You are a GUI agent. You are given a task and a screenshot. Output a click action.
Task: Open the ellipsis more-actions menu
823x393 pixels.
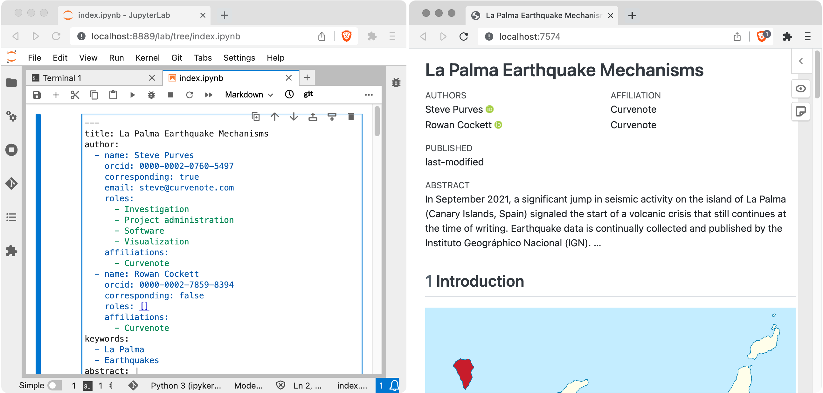[369, 94]
